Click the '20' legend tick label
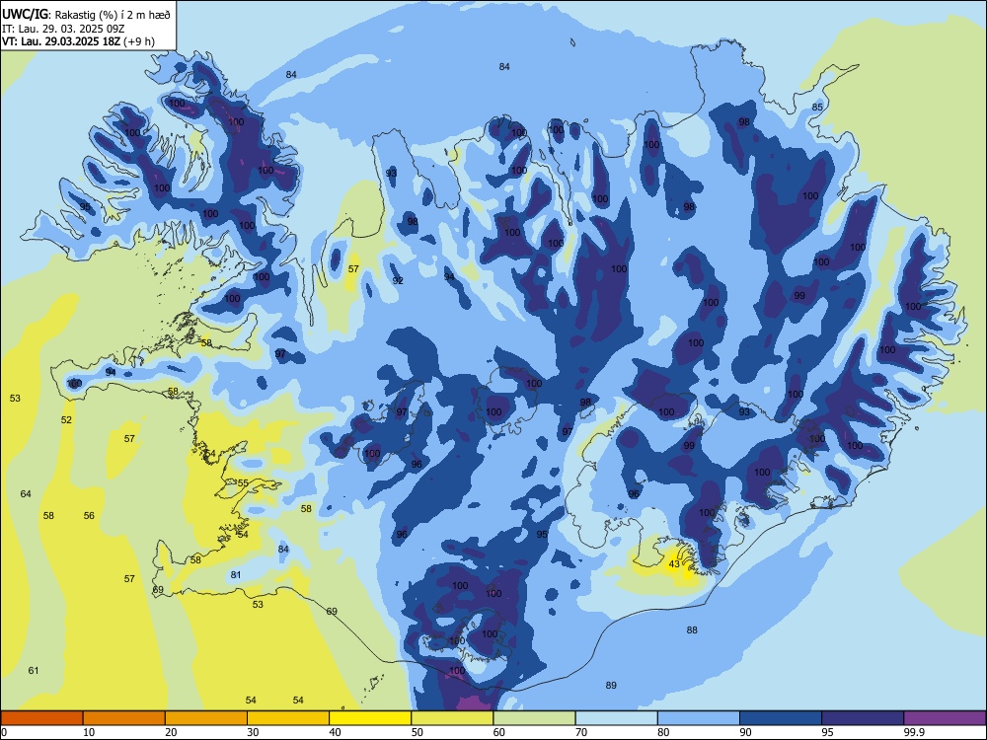 pyautogui.click(x=171, y=732)
